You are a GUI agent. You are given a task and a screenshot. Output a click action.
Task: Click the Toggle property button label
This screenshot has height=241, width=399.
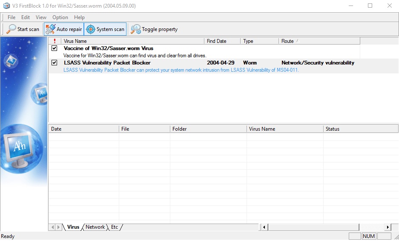(x=160, y=29)
